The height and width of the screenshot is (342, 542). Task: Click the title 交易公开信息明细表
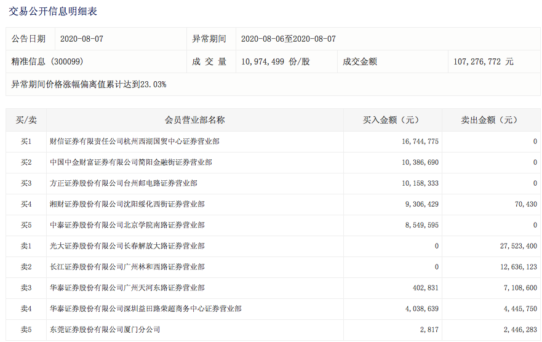click(x=52, y=12)
